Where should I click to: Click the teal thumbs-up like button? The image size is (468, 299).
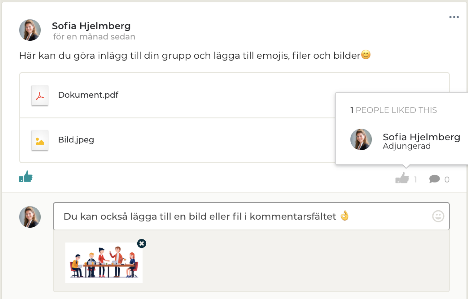26,176
